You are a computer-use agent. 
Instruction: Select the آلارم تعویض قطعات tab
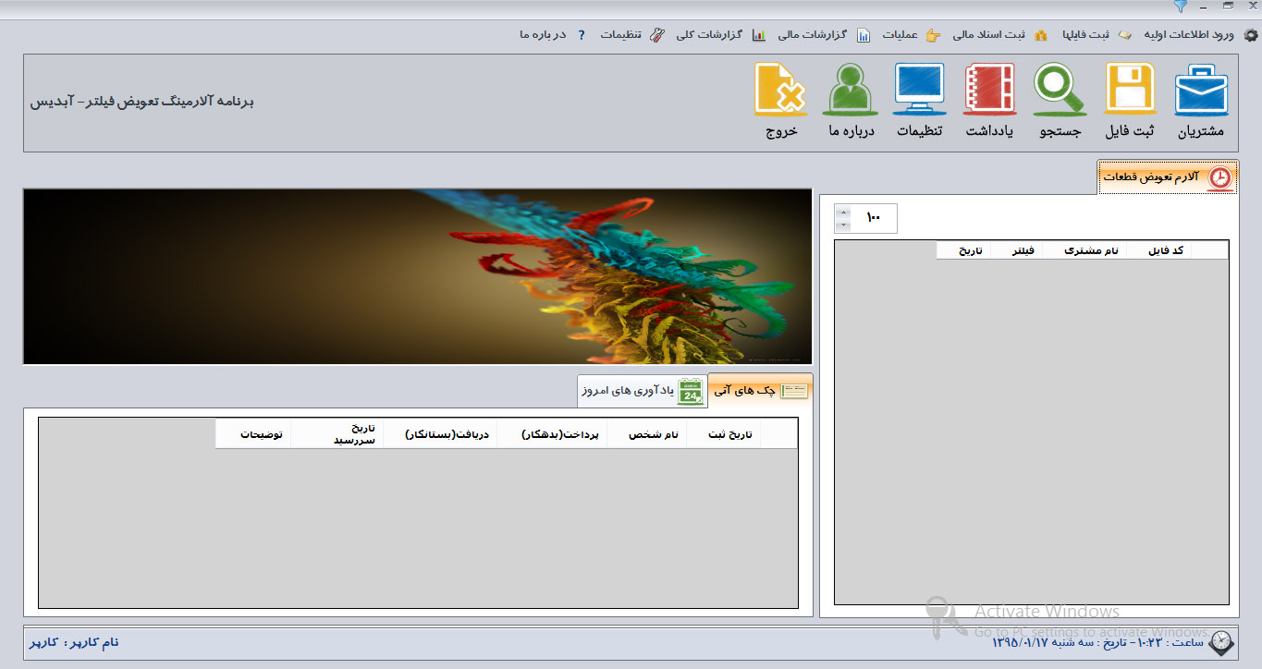pos(1167,177)
